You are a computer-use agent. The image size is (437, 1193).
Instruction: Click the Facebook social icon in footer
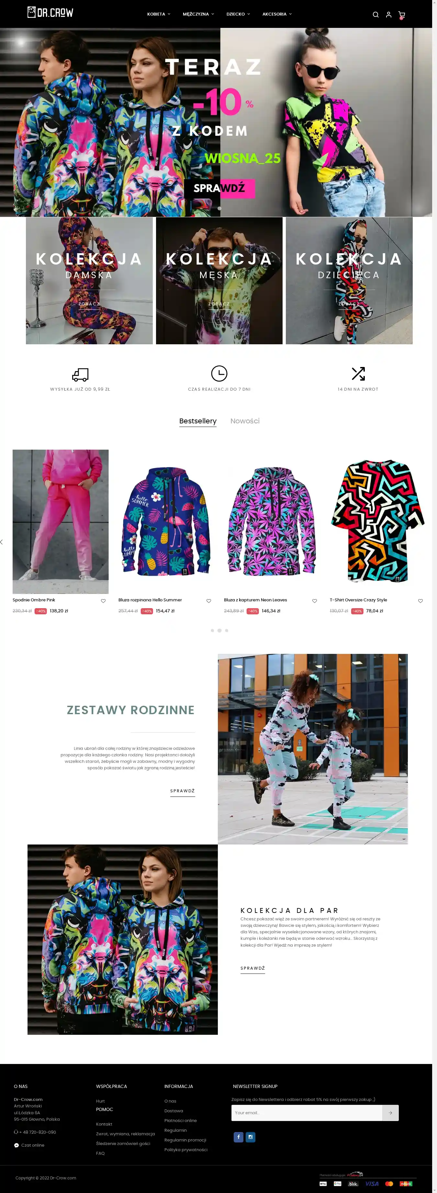pyautogui.click(x=239, y=1137)
